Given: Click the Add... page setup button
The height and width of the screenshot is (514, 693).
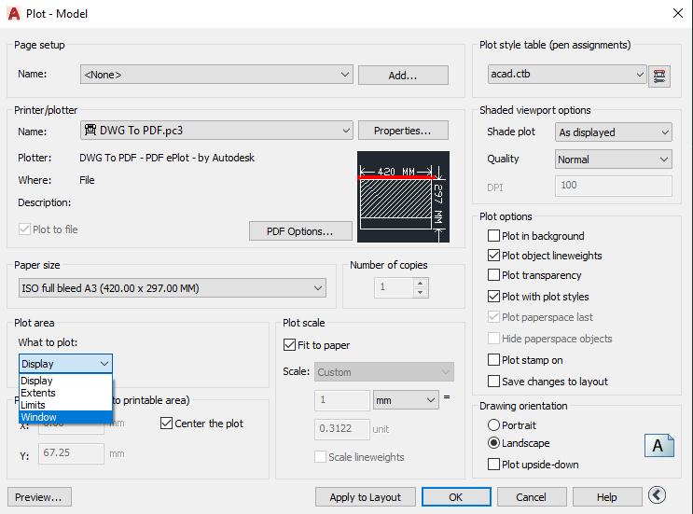Looking at the screenshot, I should (x=403, y=76).
